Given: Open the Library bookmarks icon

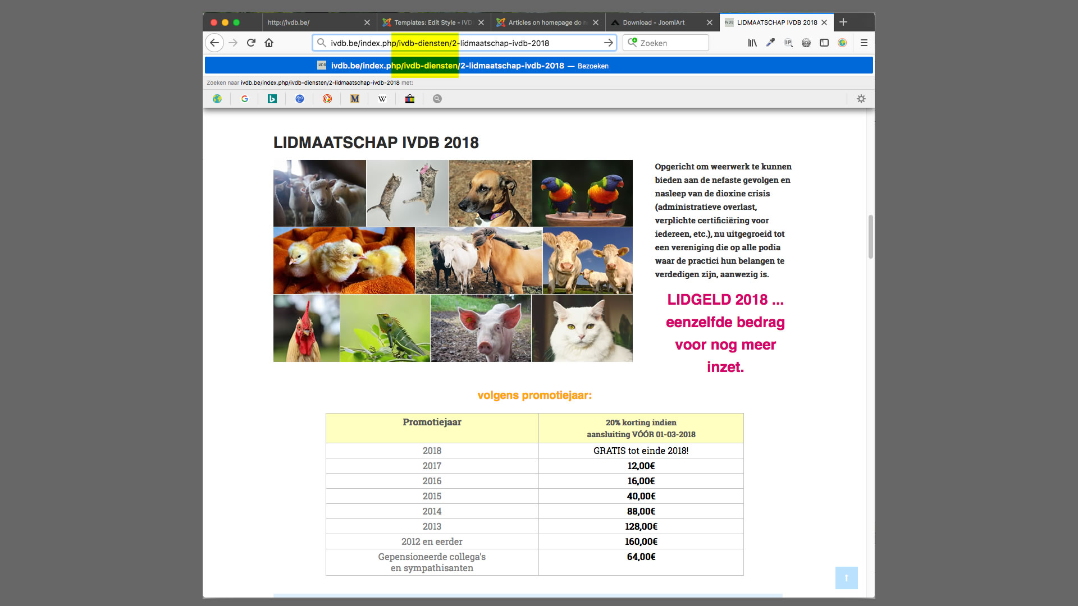Looking at the screenshot, I should 752,43.
